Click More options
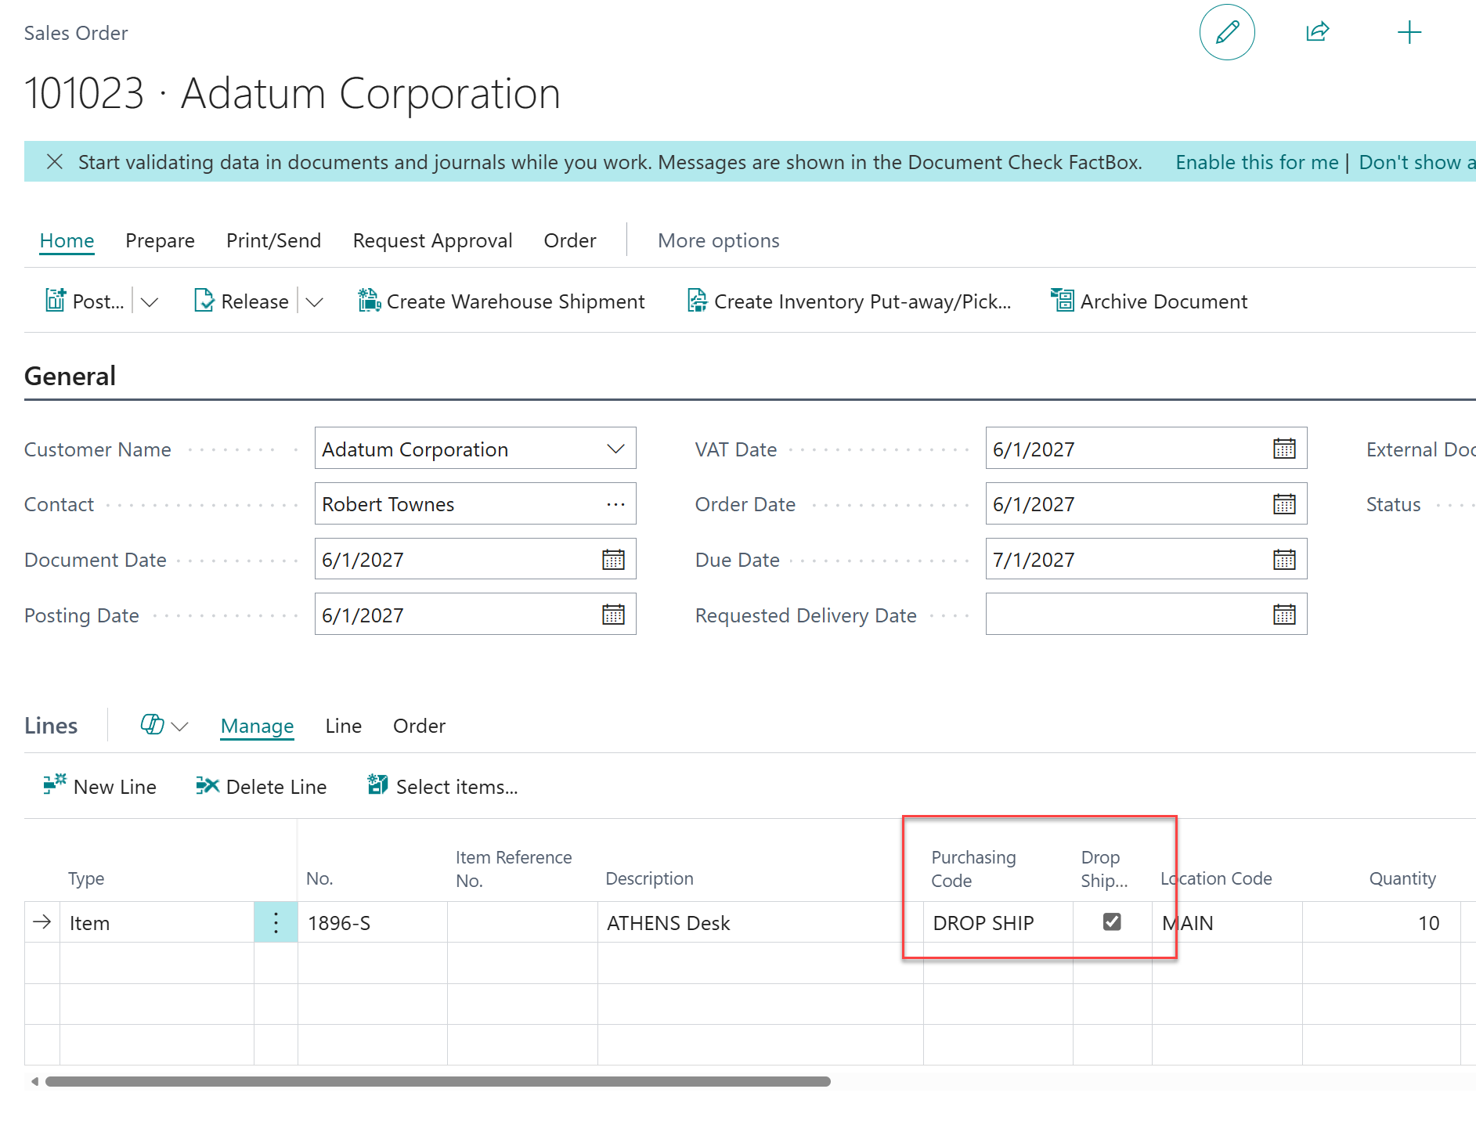This screenshot has width=1476, height=1125. 718,240
